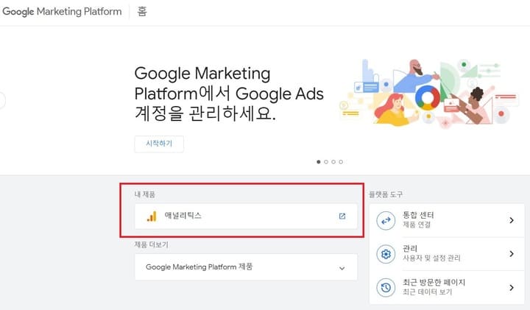The height and width of the screenshot is (310, 530).
Task: Click the 플랫폼 도구 heading
Action: 386,194
